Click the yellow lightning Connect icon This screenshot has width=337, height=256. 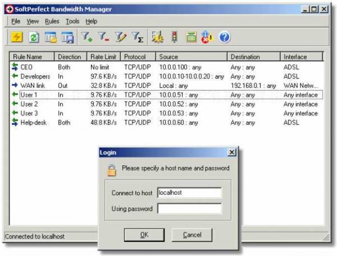(17, 37)
